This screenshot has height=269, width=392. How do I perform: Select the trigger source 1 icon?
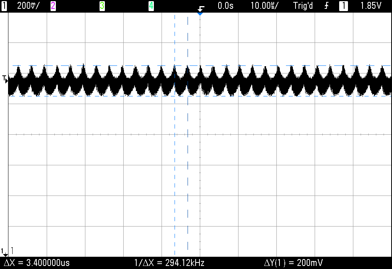click(x=343, y=6)
